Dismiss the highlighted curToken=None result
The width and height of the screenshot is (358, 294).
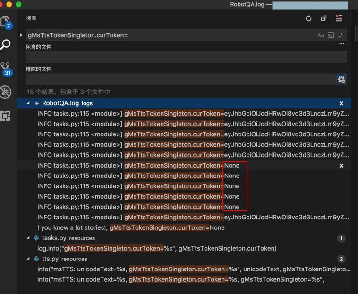341,166
